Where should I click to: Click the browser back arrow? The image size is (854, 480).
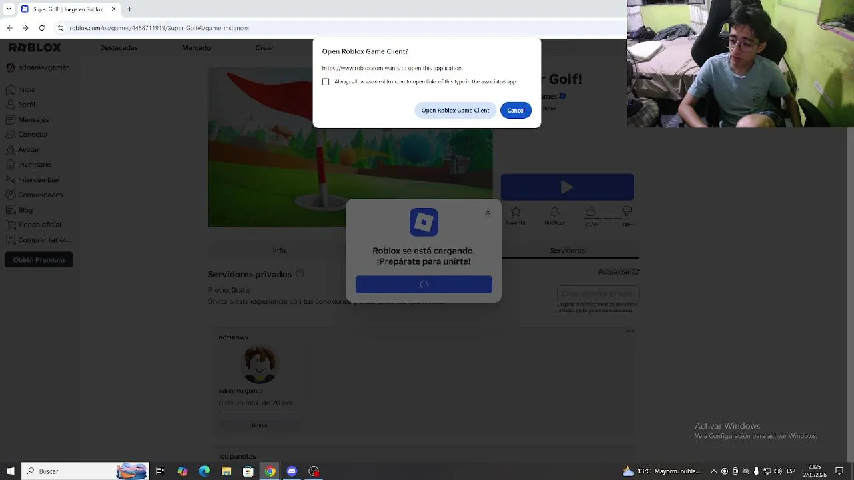[x=9, y=28]
